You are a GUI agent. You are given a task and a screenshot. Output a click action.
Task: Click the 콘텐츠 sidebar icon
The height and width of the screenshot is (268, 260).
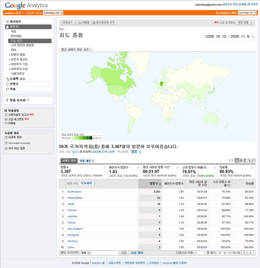point(7,84)
